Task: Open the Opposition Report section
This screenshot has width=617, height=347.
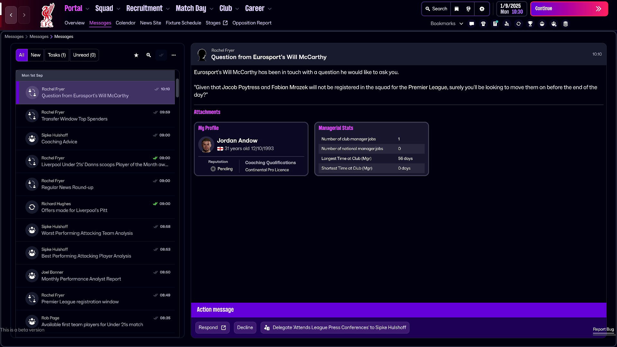Action: [x=252, y=23]
